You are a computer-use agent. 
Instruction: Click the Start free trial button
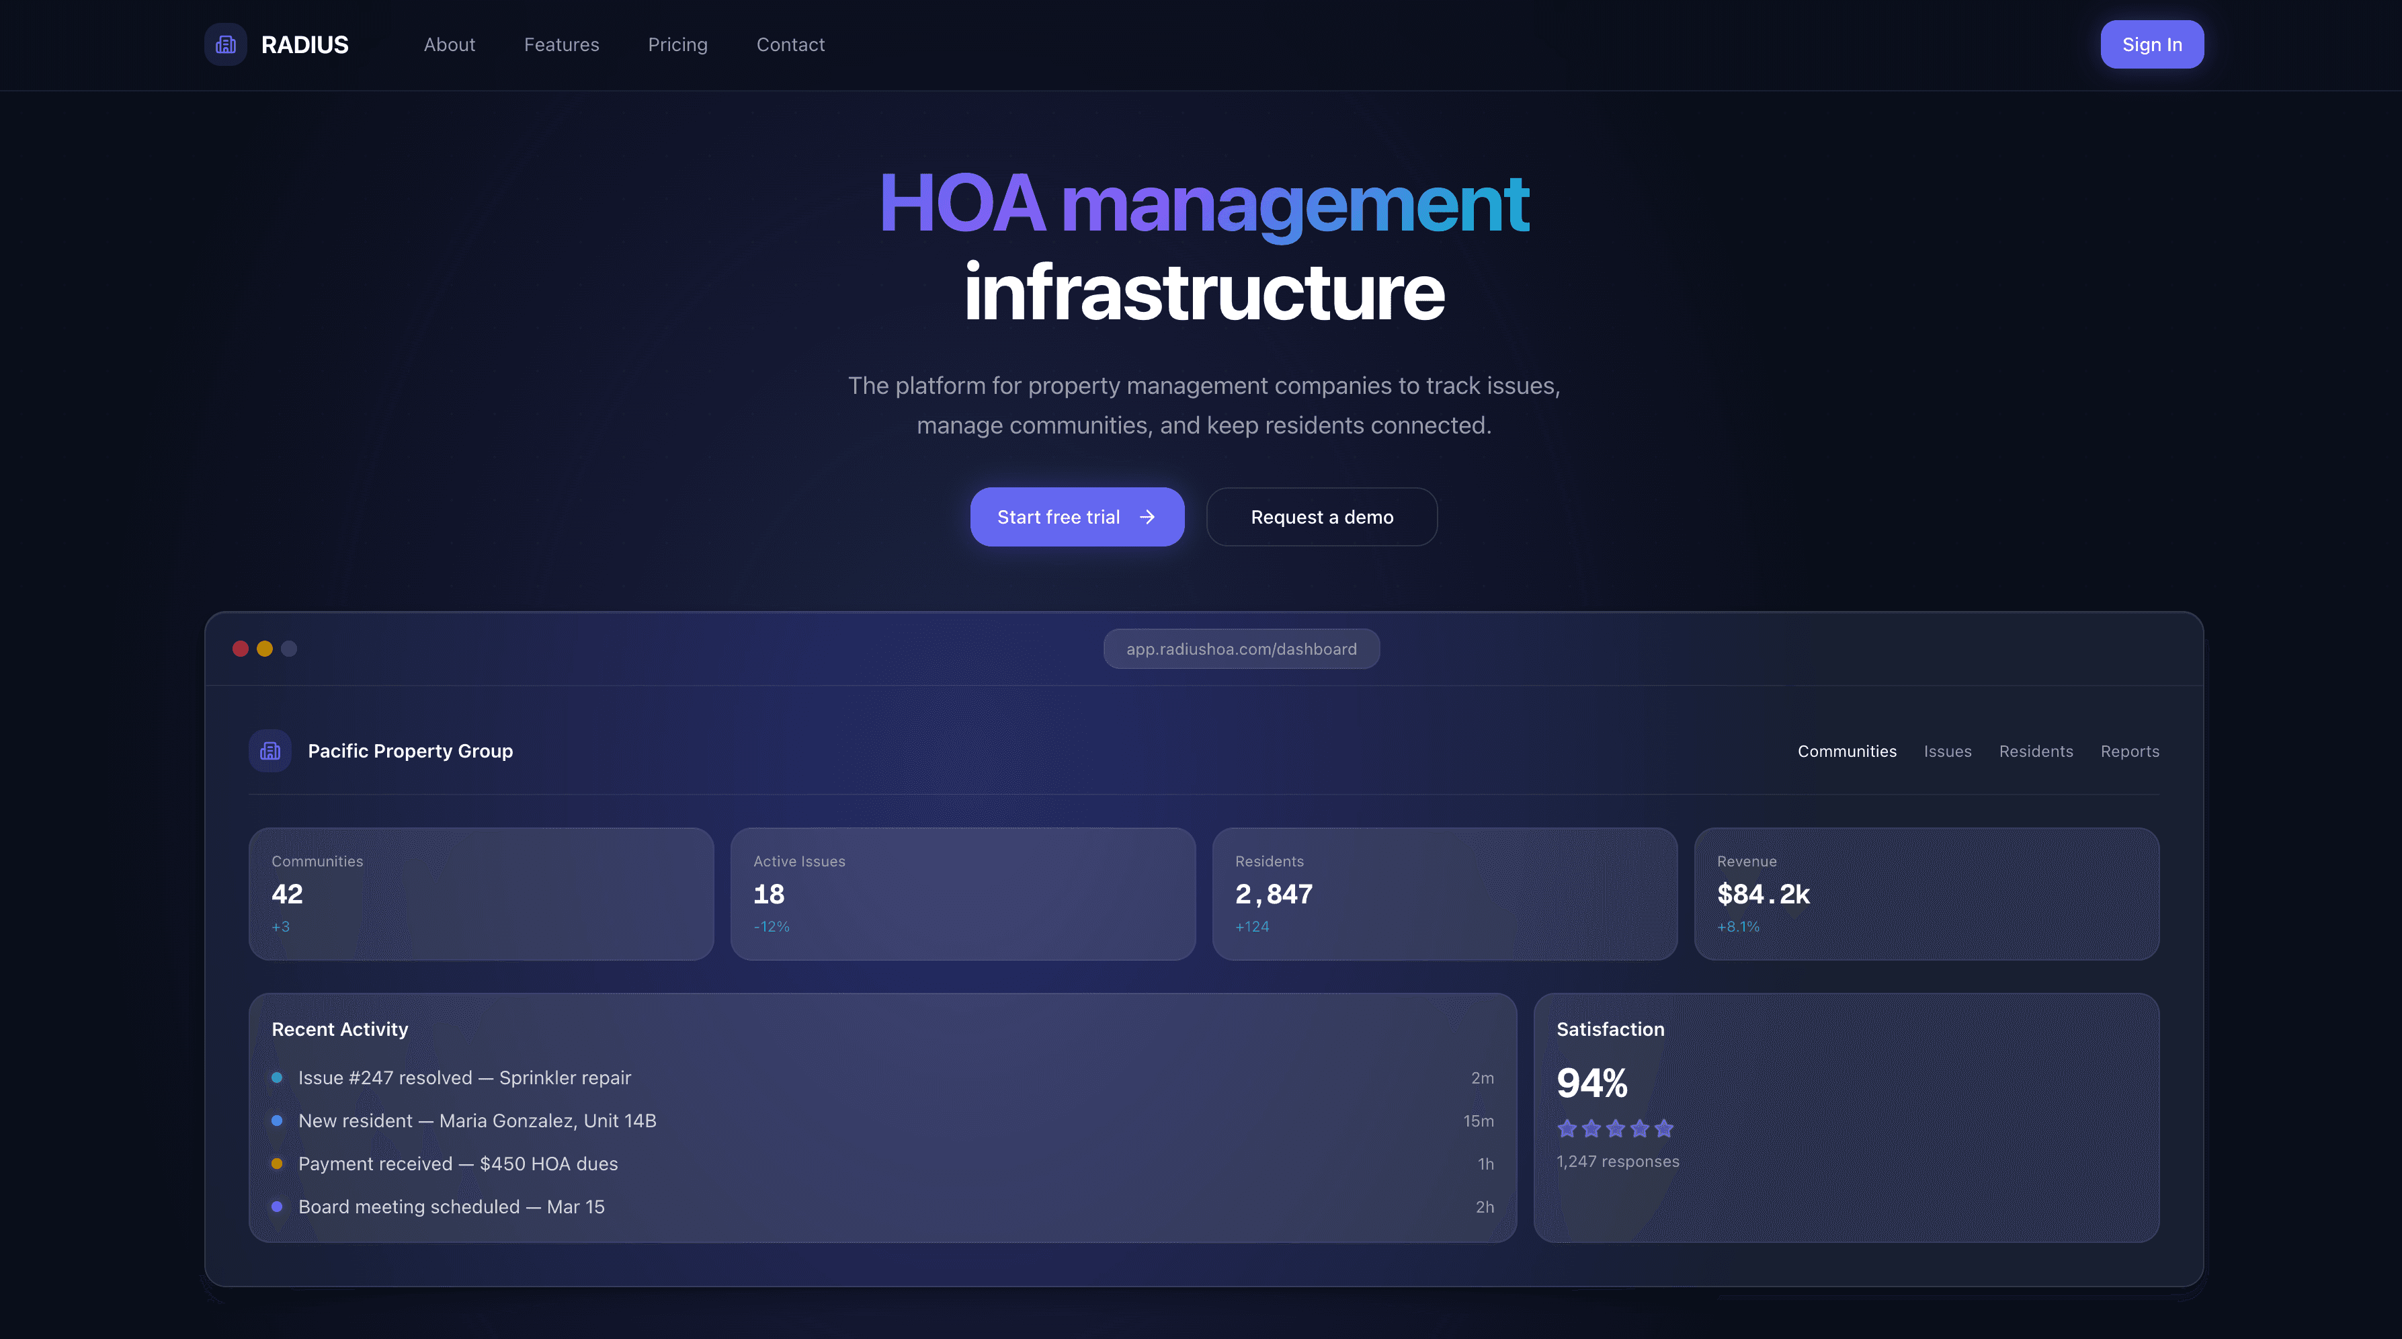[x=1077, y=517]
